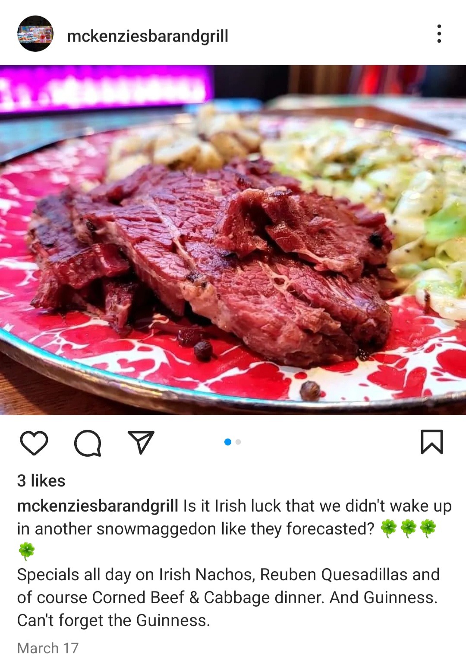Tap the lone shamrock emoji on its own line
This screenshot has height=665, width=466.
click(26, 551)
